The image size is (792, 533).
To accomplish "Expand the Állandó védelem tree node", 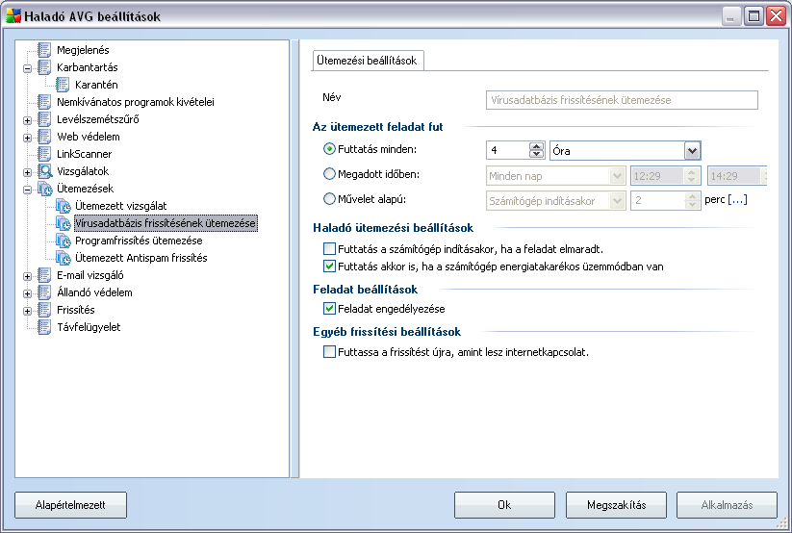I will coord(28,293).
